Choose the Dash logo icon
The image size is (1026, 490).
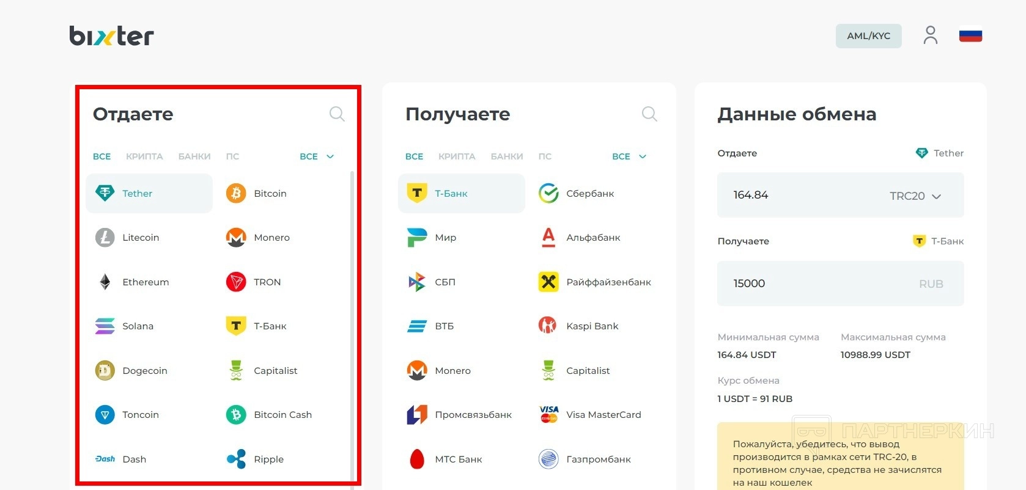point(105,459)
